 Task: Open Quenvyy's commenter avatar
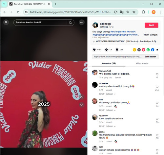95,117
